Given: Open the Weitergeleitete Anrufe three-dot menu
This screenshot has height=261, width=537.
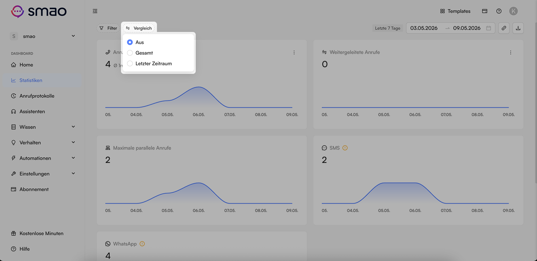Looking at the screenshot, I should pyautogui.click(x=511, y=53).
